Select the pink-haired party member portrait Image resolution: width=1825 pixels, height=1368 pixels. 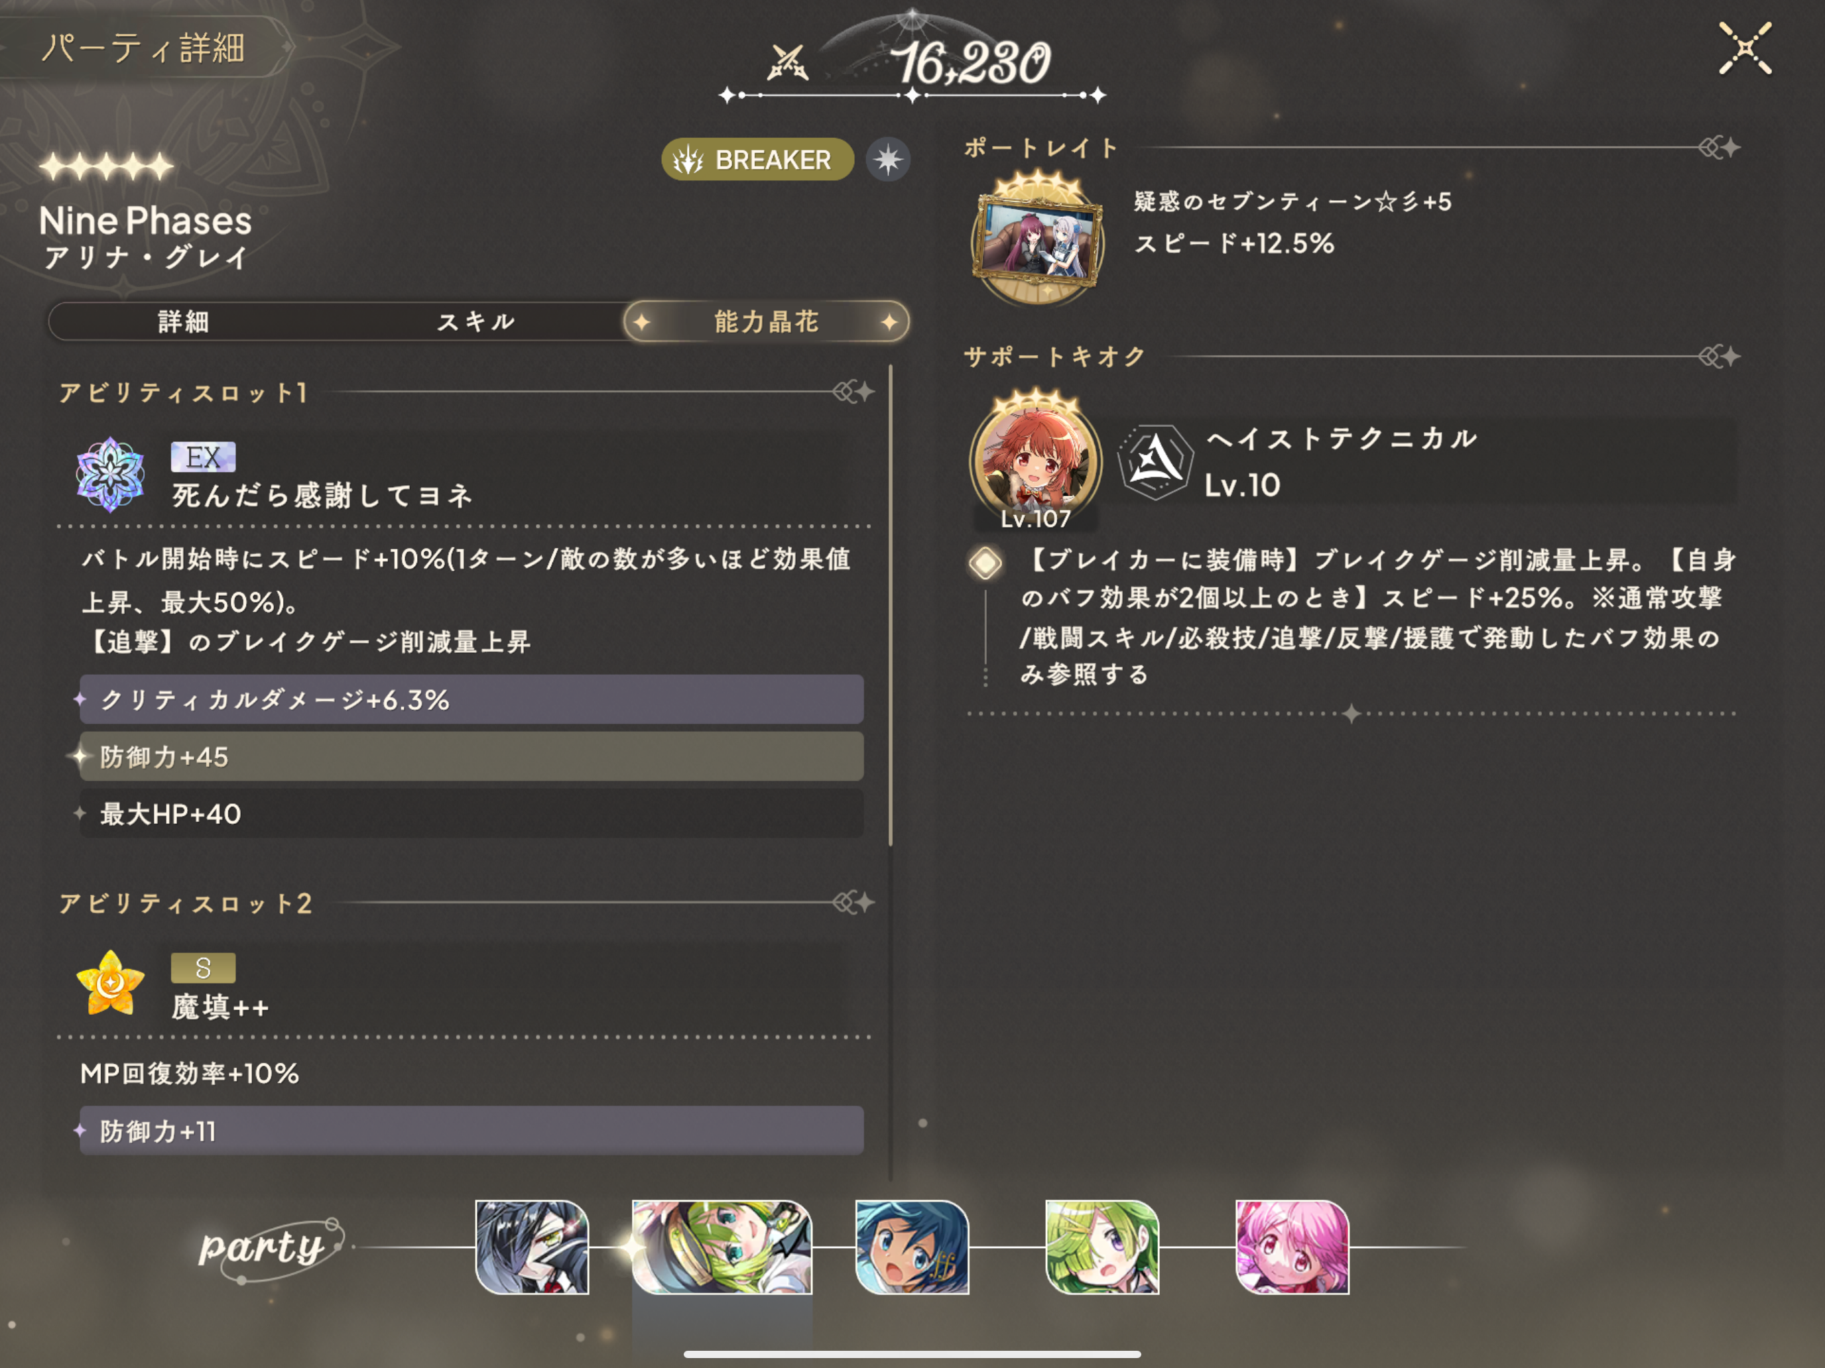1292,1247
